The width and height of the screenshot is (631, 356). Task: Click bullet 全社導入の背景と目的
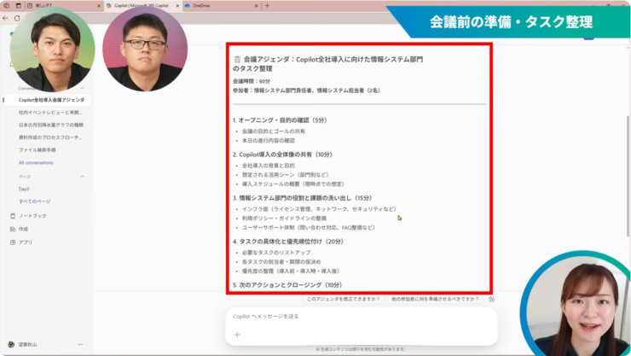269,166
